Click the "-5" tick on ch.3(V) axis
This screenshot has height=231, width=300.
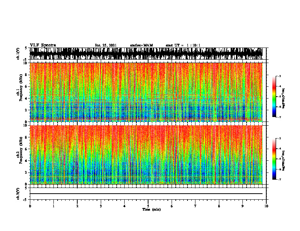[25, 200]
